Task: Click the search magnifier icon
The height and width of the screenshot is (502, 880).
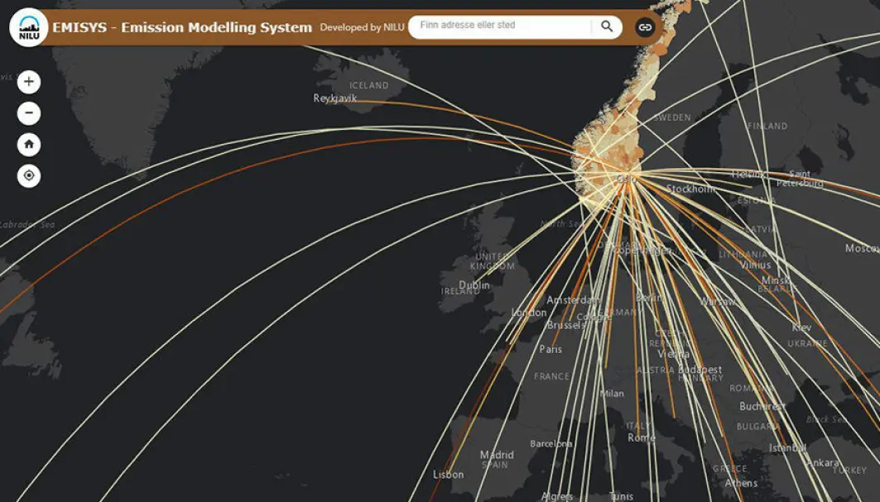Action: tap(607, 26)
